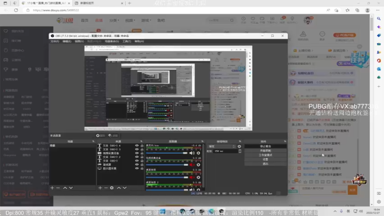Adjust the 视频采集设备 volume slider in mixer
Screen dimensions: 384x216
167,165
